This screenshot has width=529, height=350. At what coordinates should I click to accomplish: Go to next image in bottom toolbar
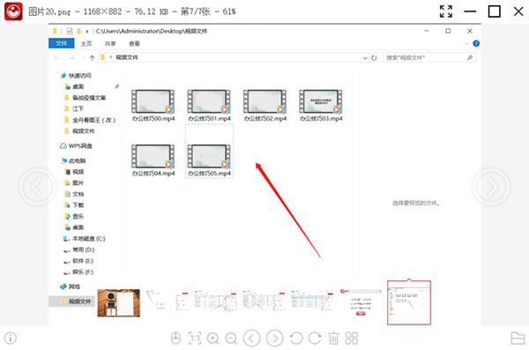(x=275, y=338)
